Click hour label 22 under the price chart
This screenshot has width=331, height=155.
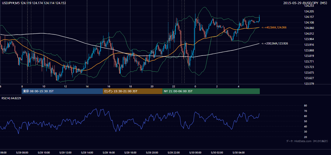coord(174,86)
